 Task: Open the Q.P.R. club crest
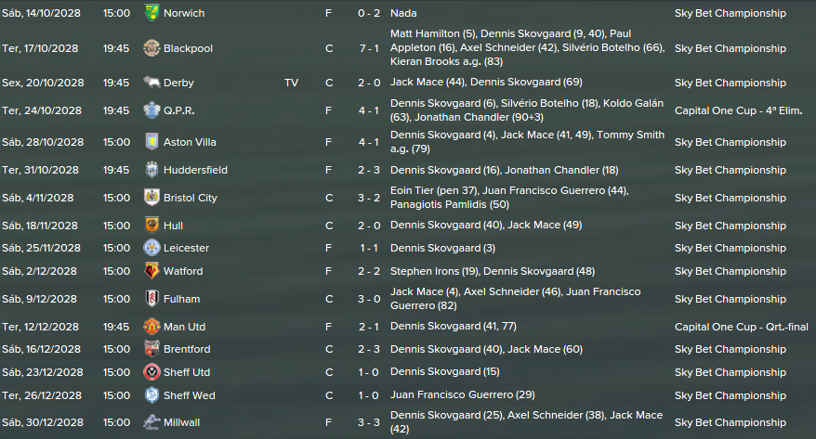tap(151, 110)
